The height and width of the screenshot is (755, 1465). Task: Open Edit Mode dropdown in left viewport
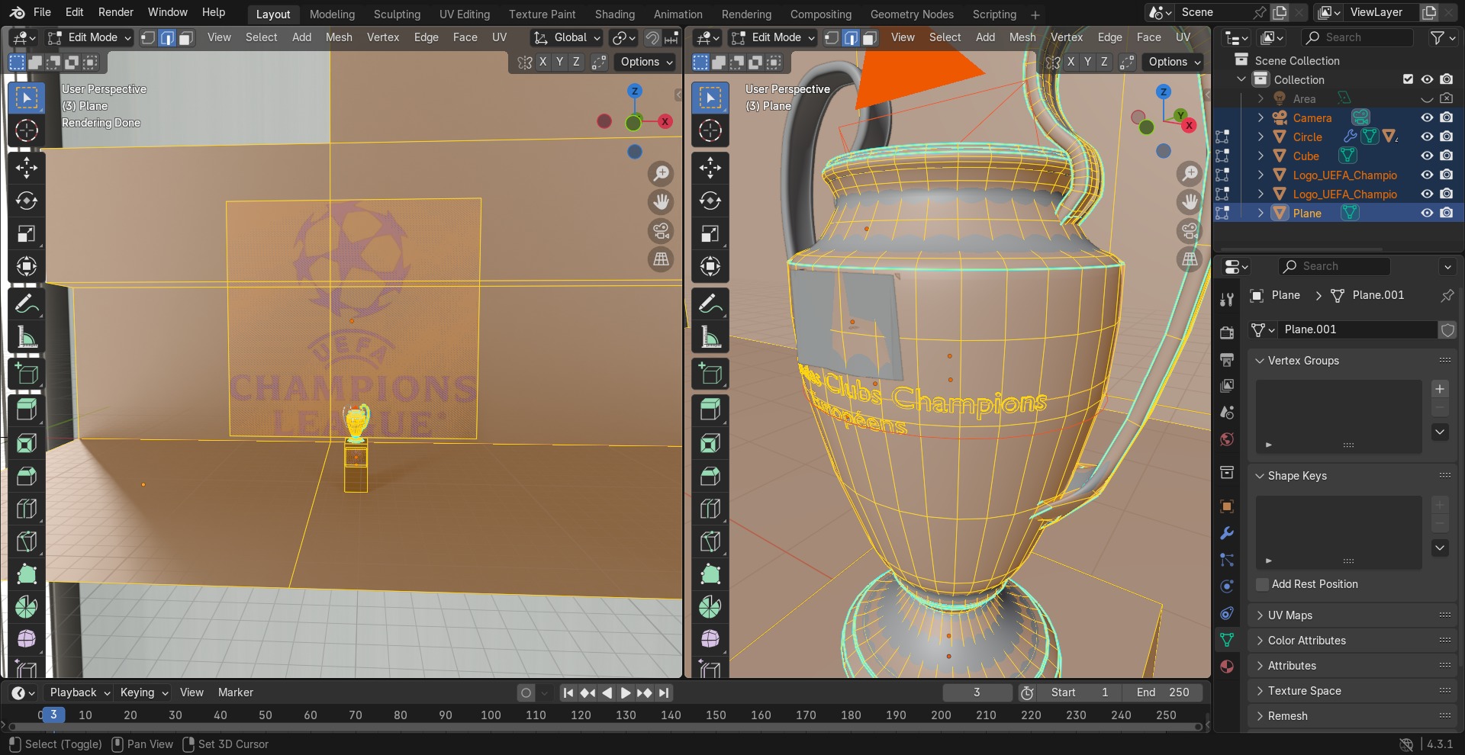pyautogui.click(x=89, y=37)
